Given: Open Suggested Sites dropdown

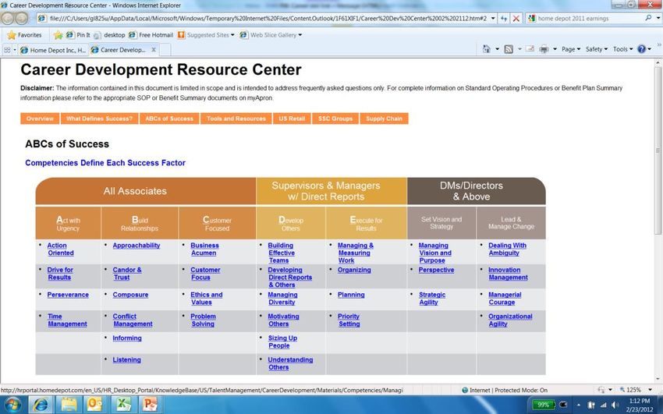Looking at the screenshot, I should [x=206, y=35].
